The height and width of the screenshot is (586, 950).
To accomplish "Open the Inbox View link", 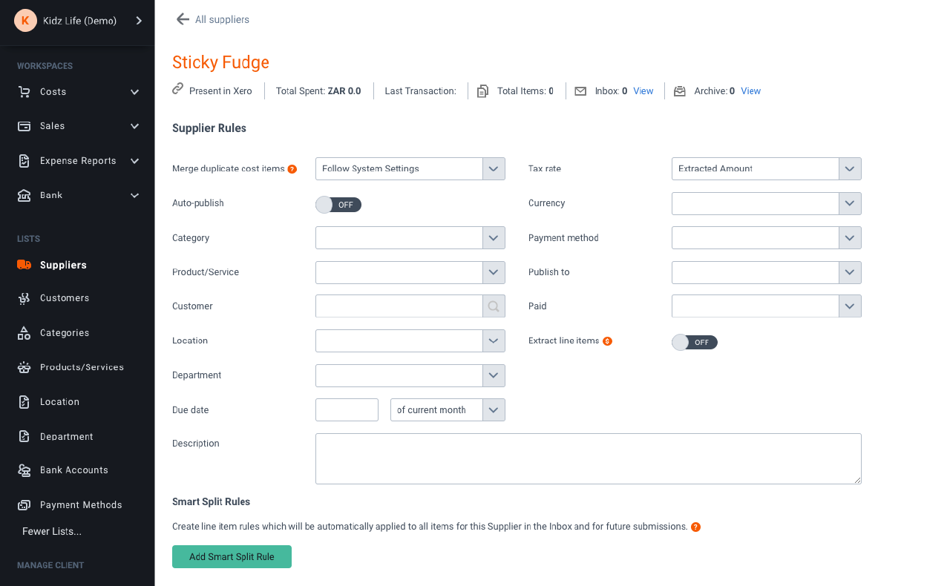I will point(643,90).
